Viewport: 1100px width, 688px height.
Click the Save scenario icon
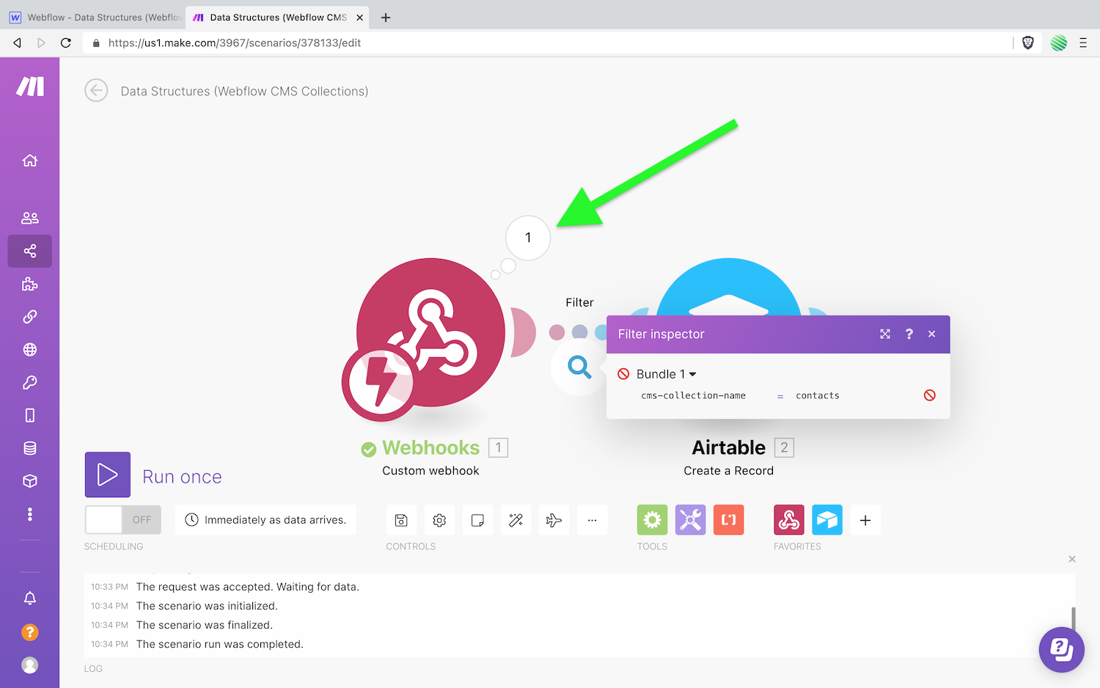point(401,520)
